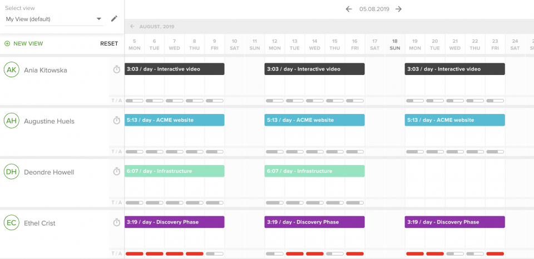
Task: Click the T / A label in Ania Kitowska's row
Action: (x=116, y=101)
